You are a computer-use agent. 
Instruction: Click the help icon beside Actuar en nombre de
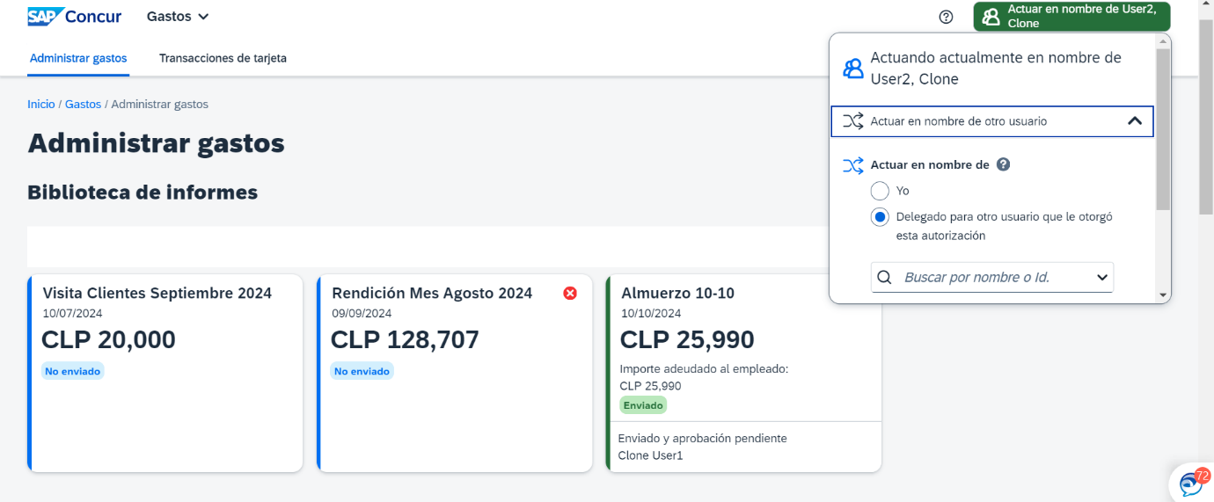click(1003, 164)
